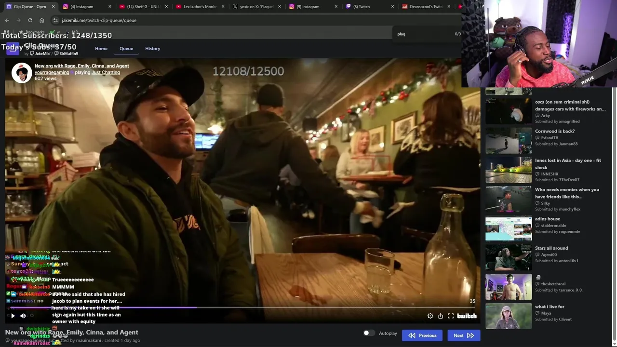Open the 'Stars all around' clip title
617x347 pixels.
pyautogui.click(x=551, y=248)
